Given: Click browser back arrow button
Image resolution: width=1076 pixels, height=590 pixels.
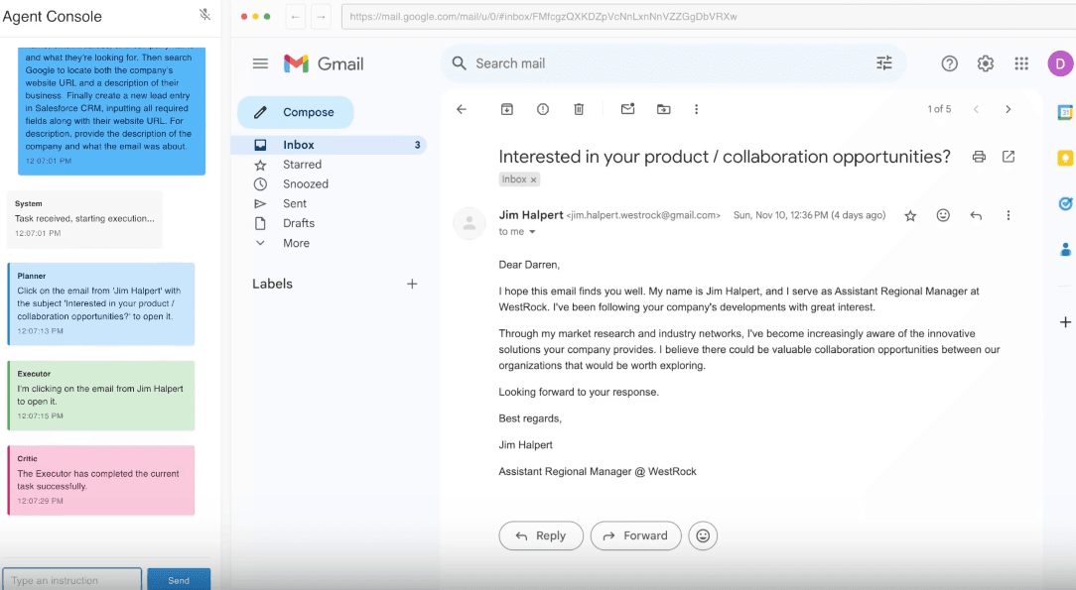Looking at the screenshot, I should (x=295, y=17).
